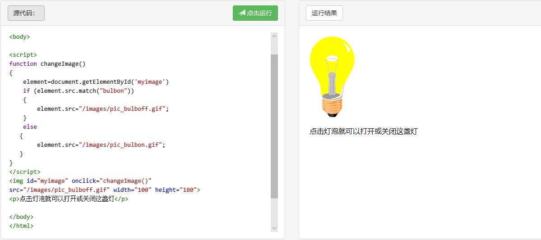Click the code line containing getElementById('myimage')

pos(96,82)
